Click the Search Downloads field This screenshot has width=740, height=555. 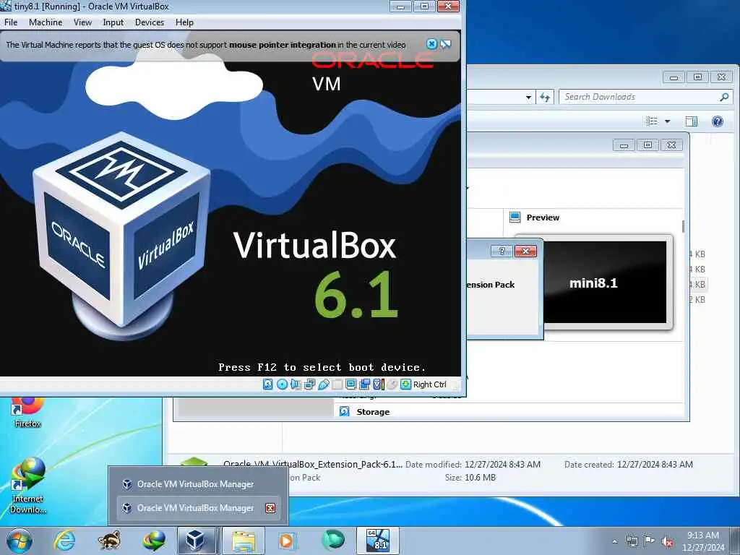(645, 97)
